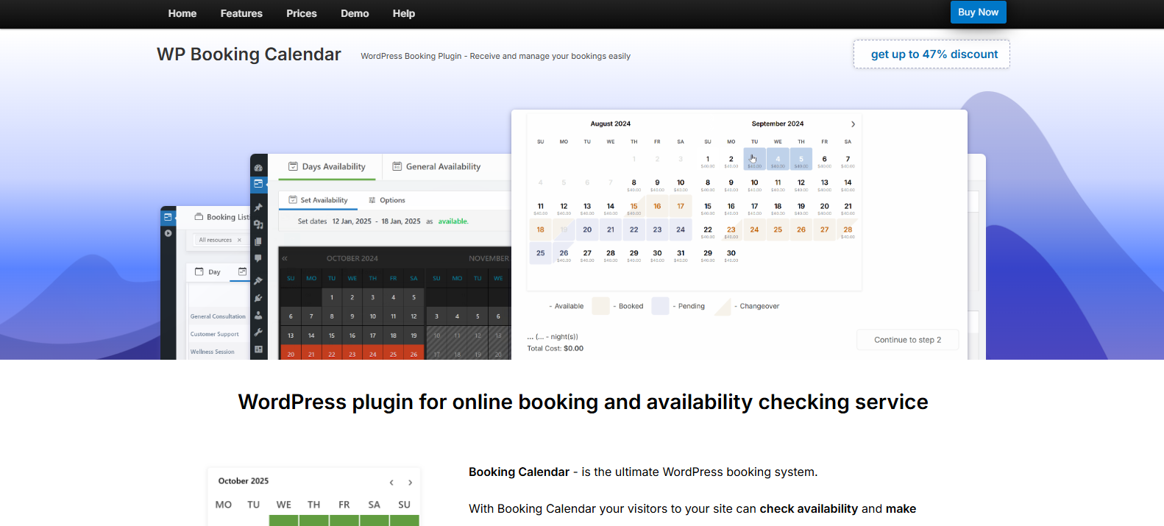1164x526 pixels.
Task: Click the get up to 47% discount link
Action: point(931,54)
